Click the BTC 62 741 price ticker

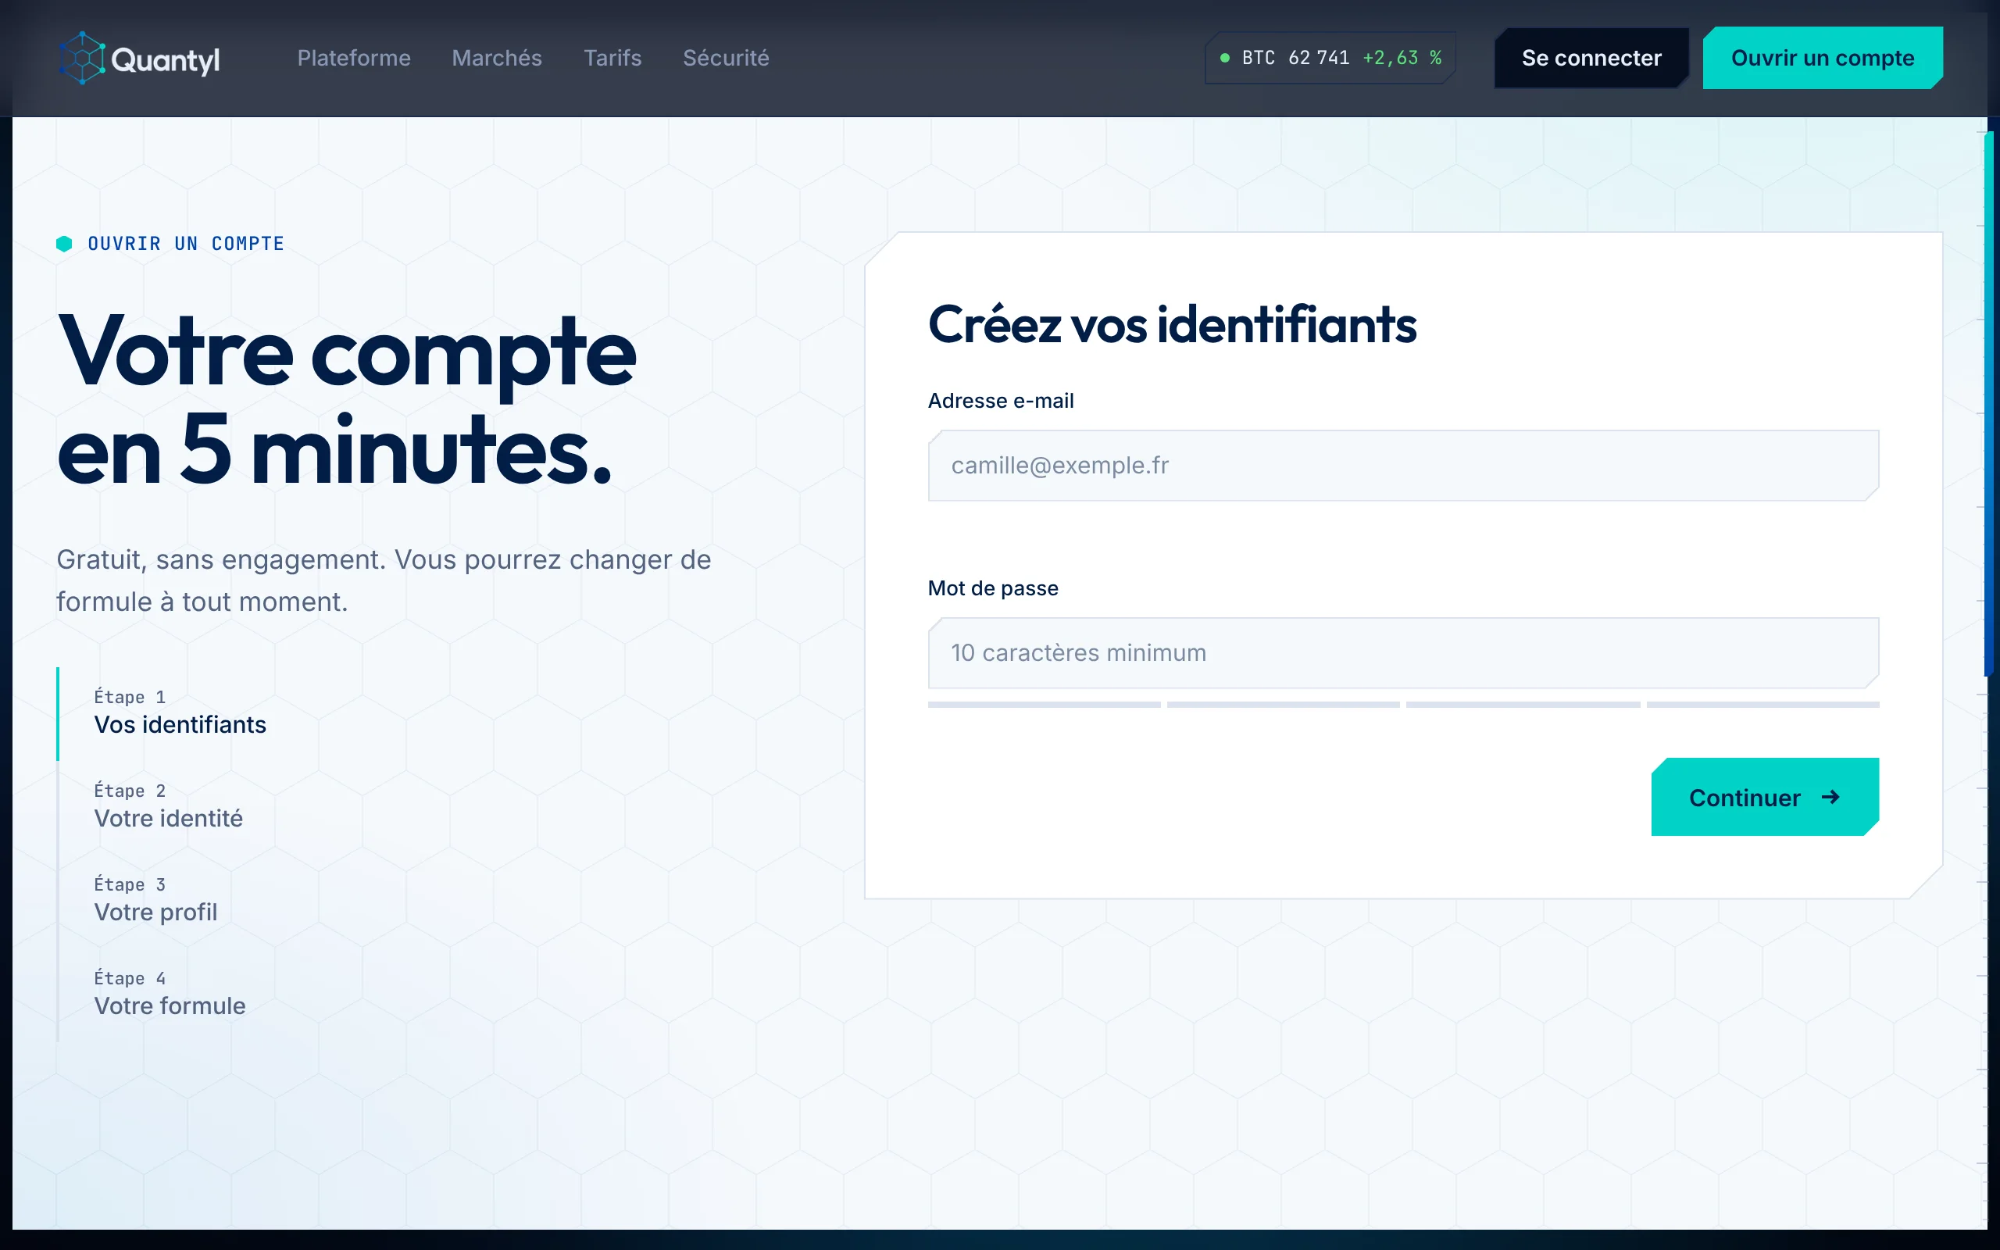tap(1330, 58)
